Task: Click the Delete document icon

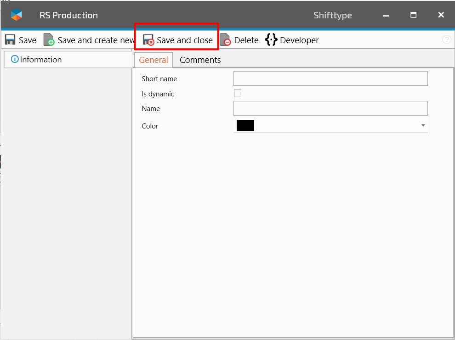Action: [x=225, y=40]
